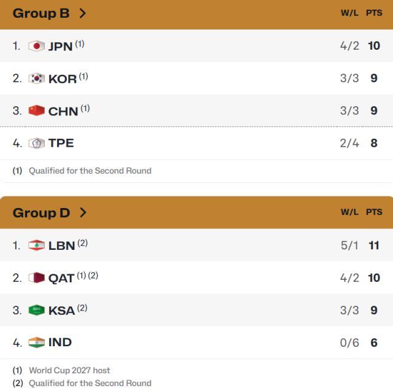Viewport: 393px width, 391px height.
Task: Click the China flag icon
Action: (x=37, y=110)
